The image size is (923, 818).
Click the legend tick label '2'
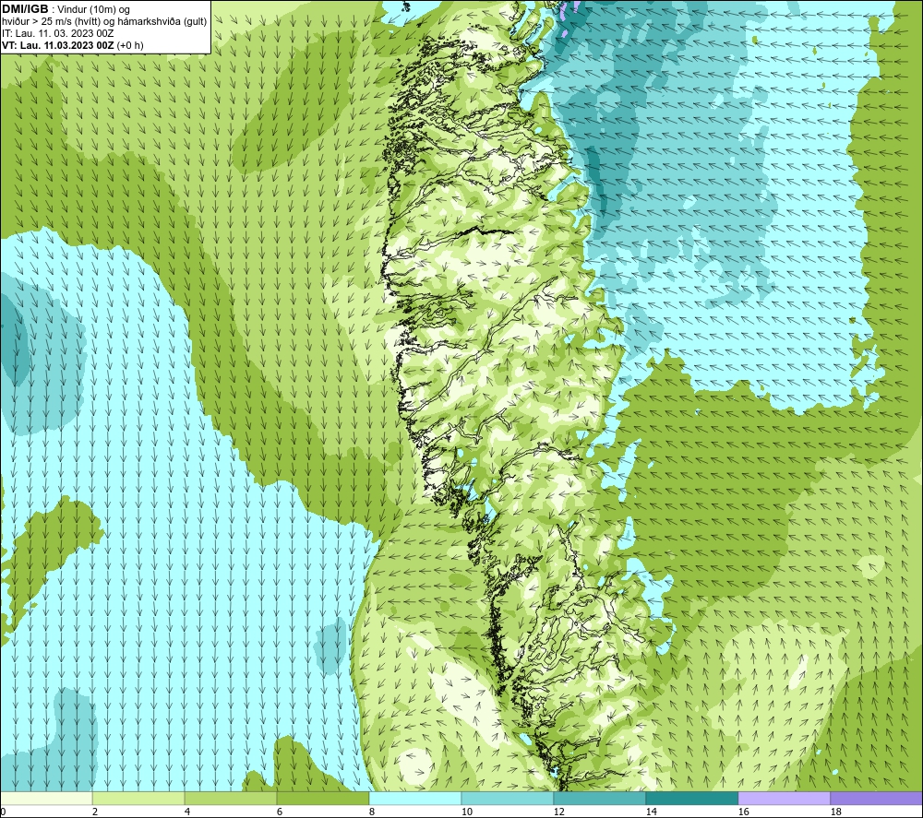[x=95, y=812]
